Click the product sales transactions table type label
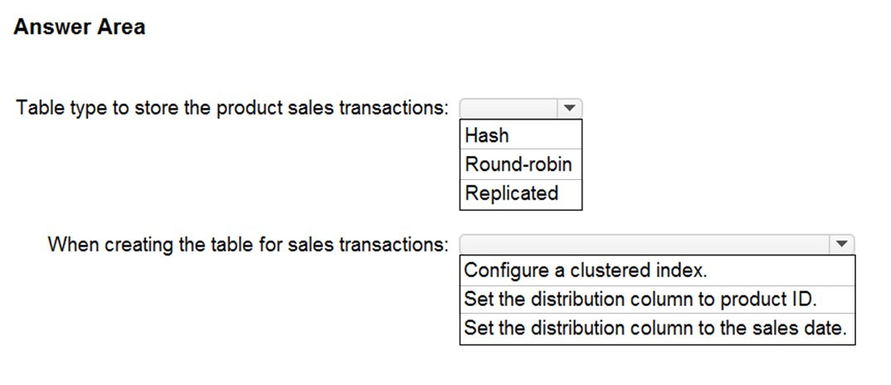The width and height of the screenshot is (891, 385). click(x=232, y=109)
